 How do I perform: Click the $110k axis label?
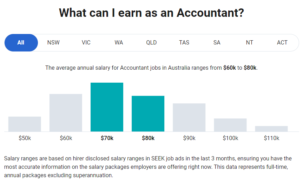pyautogui.click(x=271, y=138)
